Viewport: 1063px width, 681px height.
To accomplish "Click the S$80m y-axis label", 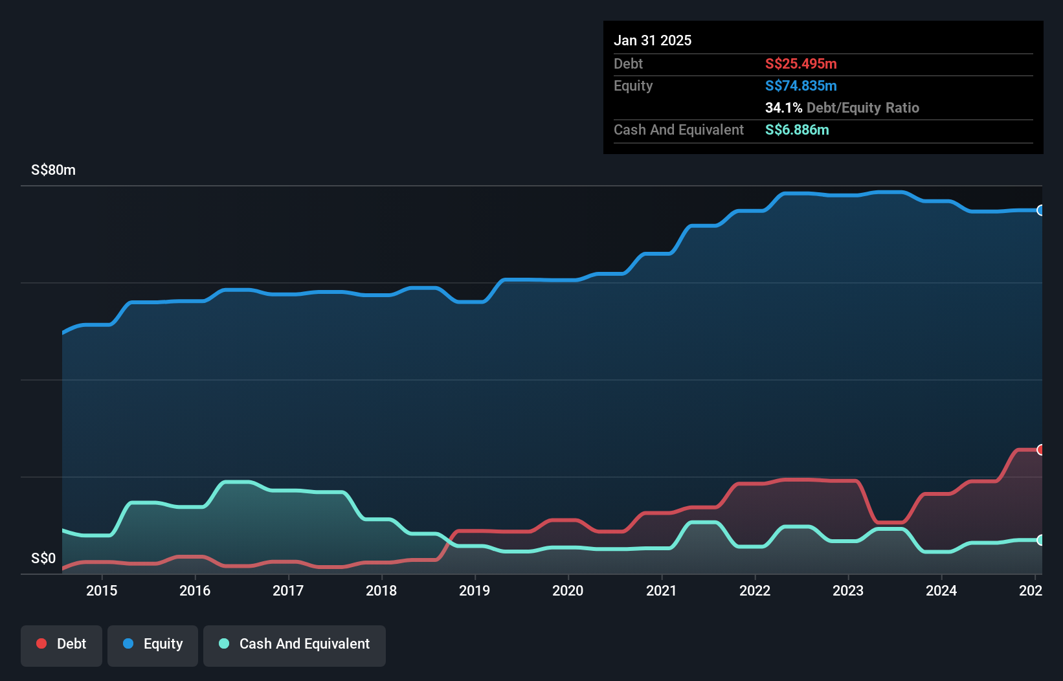I will click(x=53, y=170).
